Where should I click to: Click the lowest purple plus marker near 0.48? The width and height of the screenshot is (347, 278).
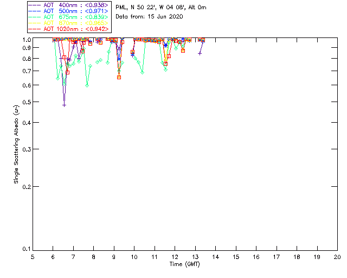click(x=64, y=105)
